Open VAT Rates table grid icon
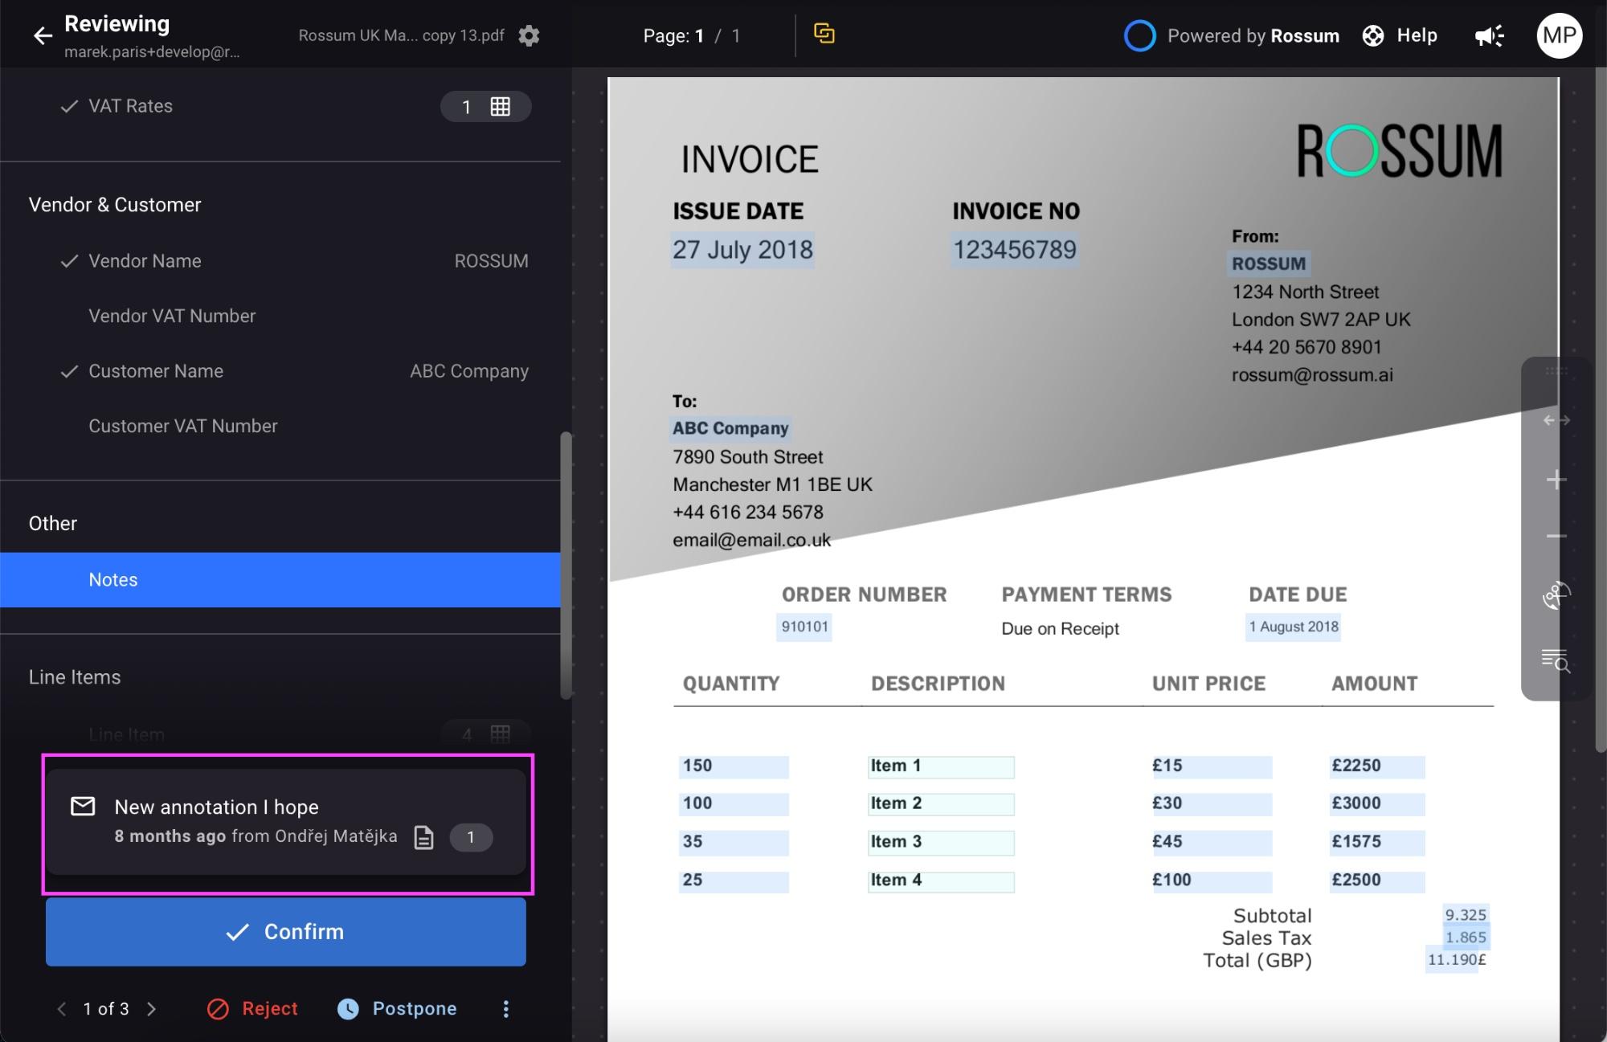The height and width of the screenshot is (1042, 1607). [x=500, y=106]
